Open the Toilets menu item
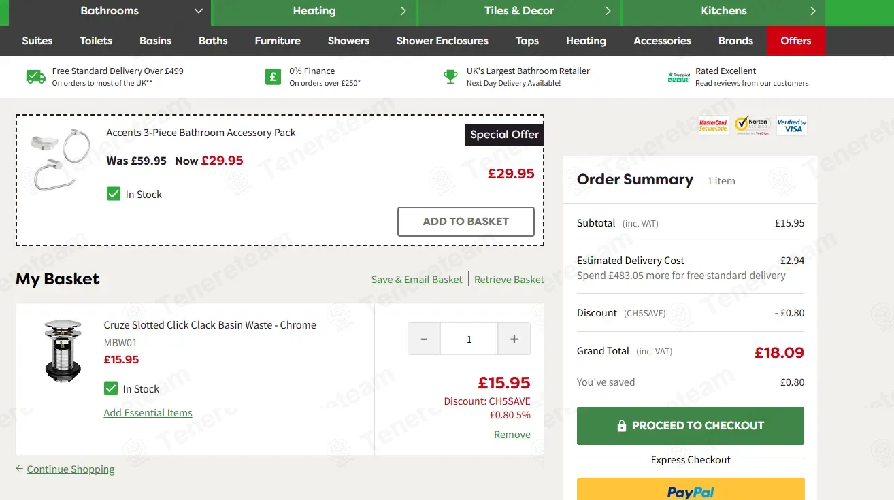 [96, 41]
